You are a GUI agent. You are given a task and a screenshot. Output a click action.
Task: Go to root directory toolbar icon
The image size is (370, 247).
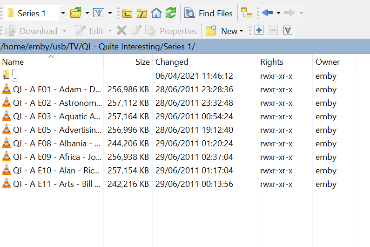click(x=142, y=13)
